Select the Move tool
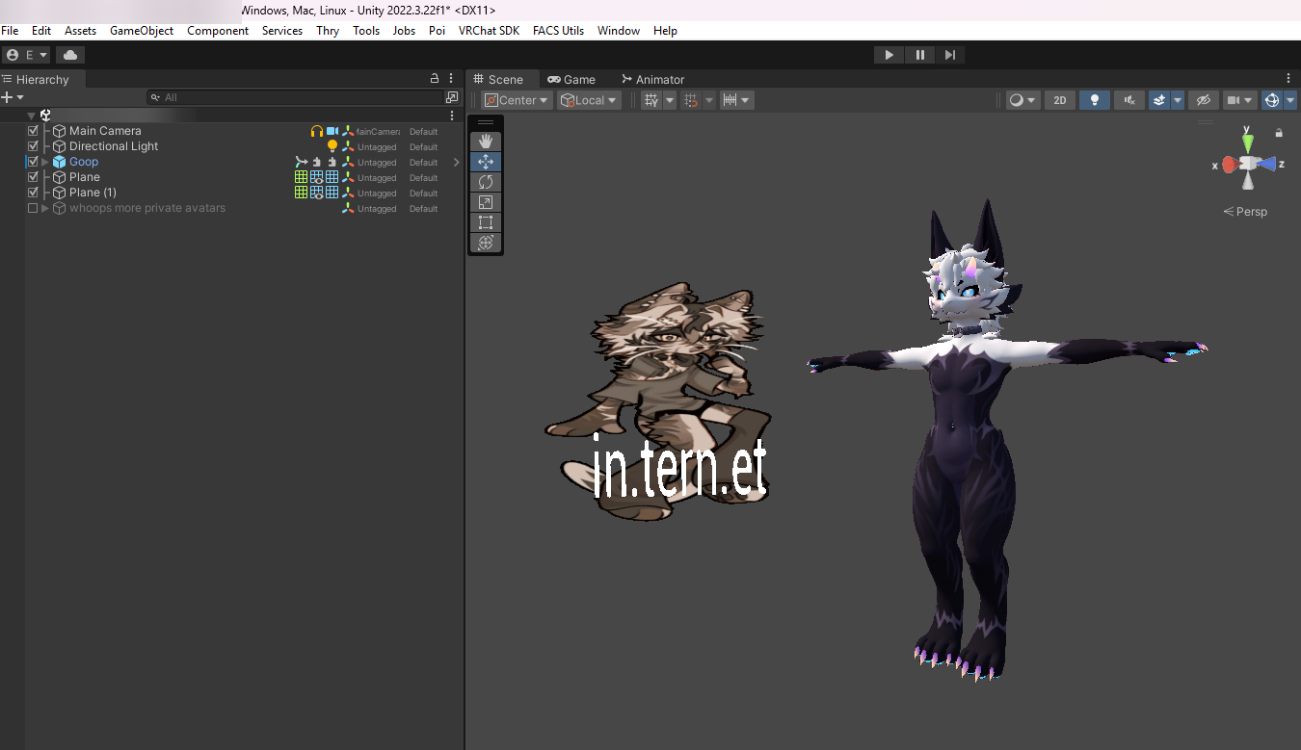Image resolution: width=1301 pixels, height=750 pixels. [x=486, y=162]
